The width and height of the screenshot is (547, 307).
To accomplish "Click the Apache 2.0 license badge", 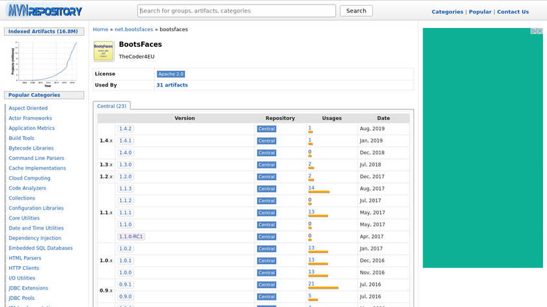I will coord(171,74).
